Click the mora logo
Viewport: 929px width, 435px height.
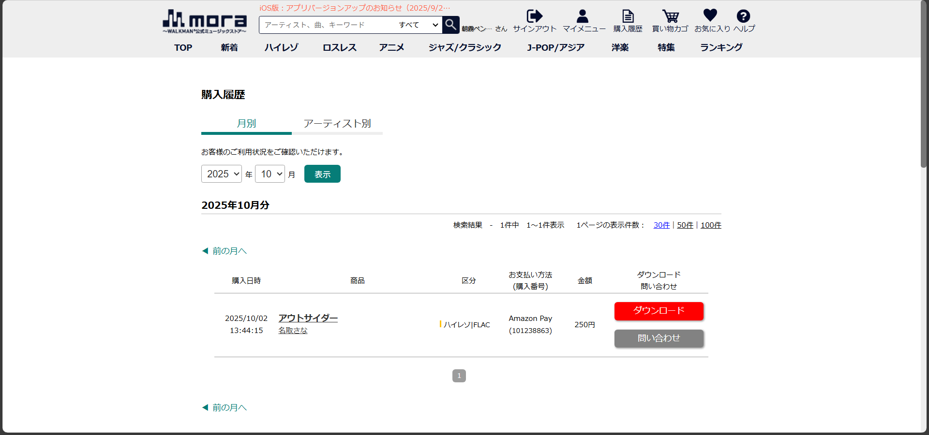click(204, 22)
